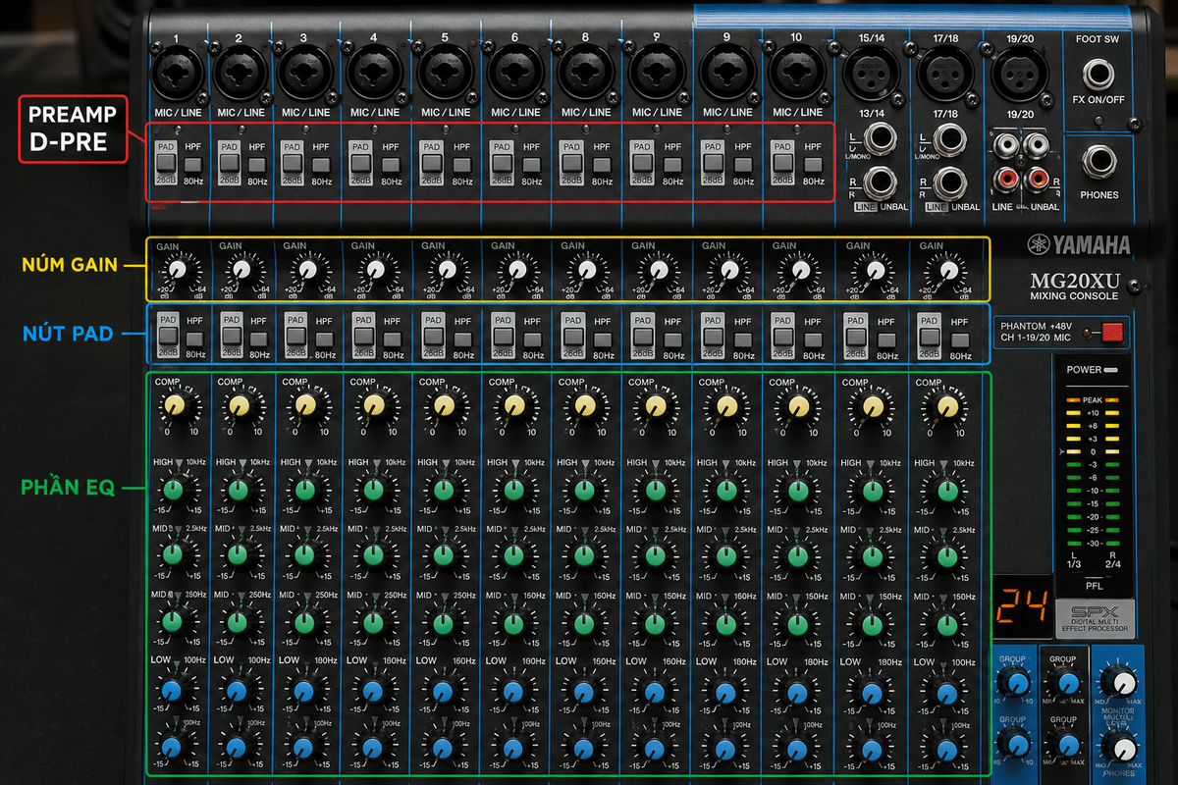
Task: Click the channel 1 MIC/LINE combo jack
Action: (x=177, y=73)
